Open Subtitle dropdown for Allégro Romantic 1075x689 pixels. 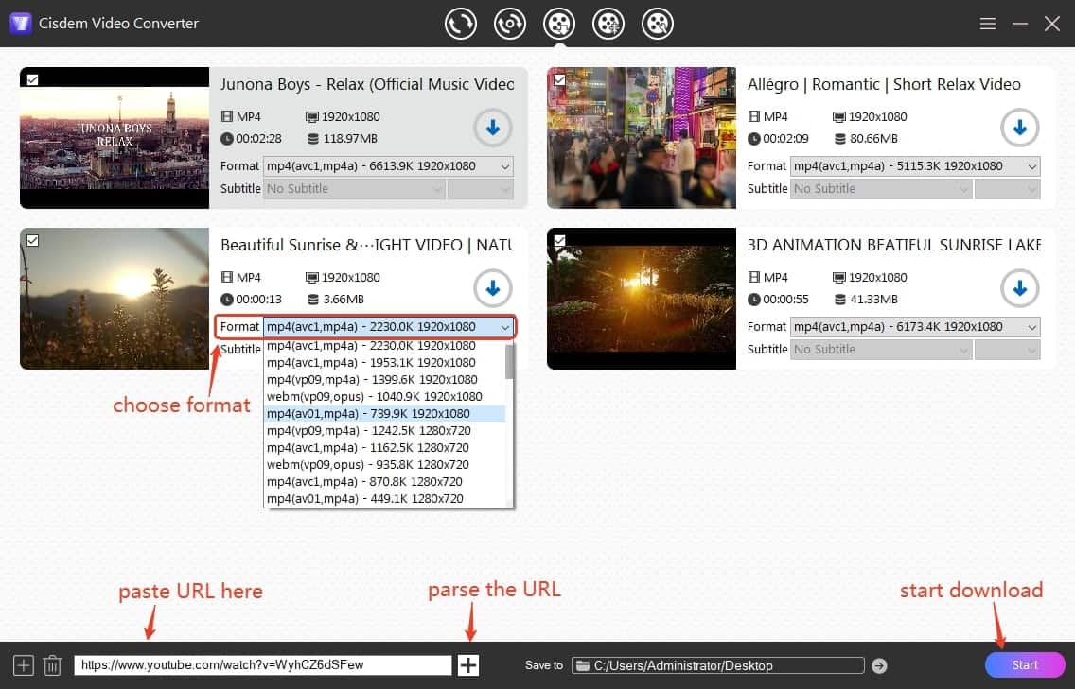882,188
